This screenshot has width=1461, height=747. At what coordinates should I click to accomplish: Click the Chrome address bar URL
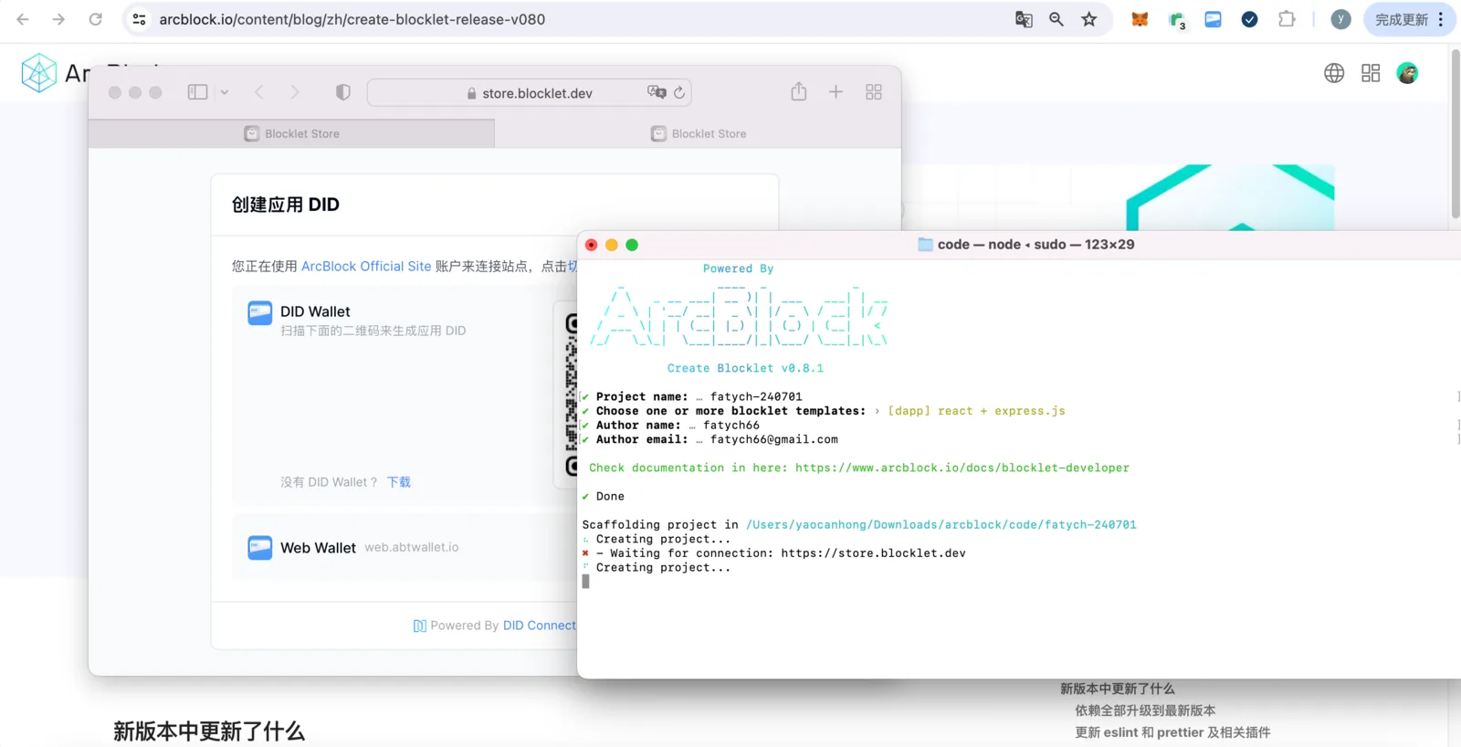[352, 19]
